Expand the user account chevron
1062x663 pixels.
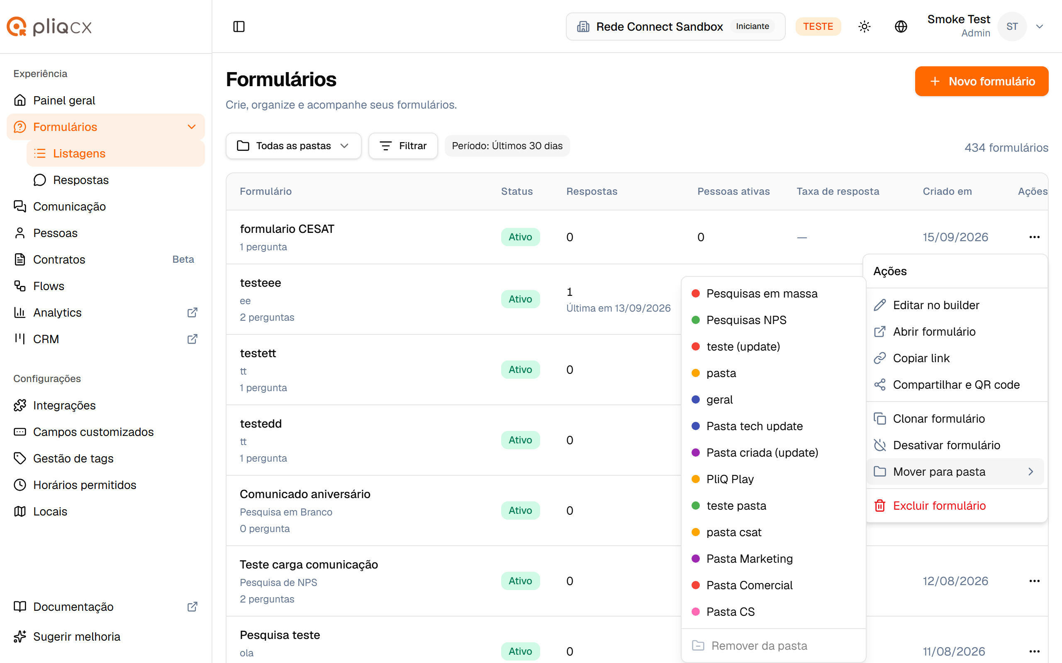(1039, 26)
